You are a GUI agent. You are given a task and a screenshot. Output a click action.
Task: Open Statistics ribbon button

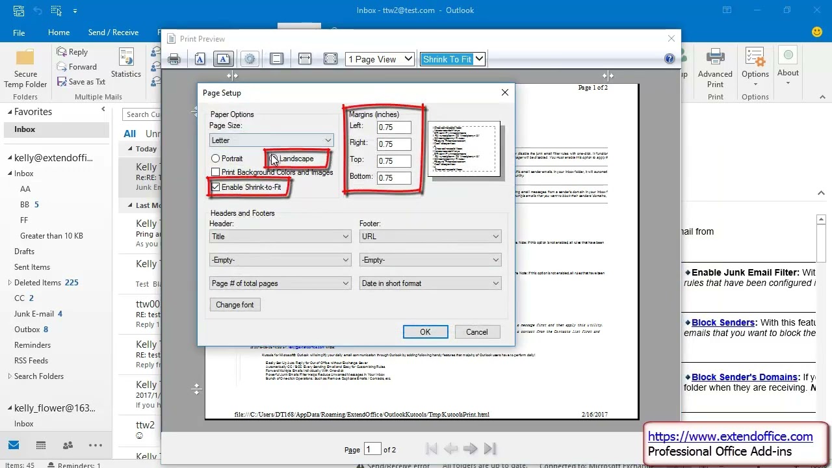click(x=126, y=63)
